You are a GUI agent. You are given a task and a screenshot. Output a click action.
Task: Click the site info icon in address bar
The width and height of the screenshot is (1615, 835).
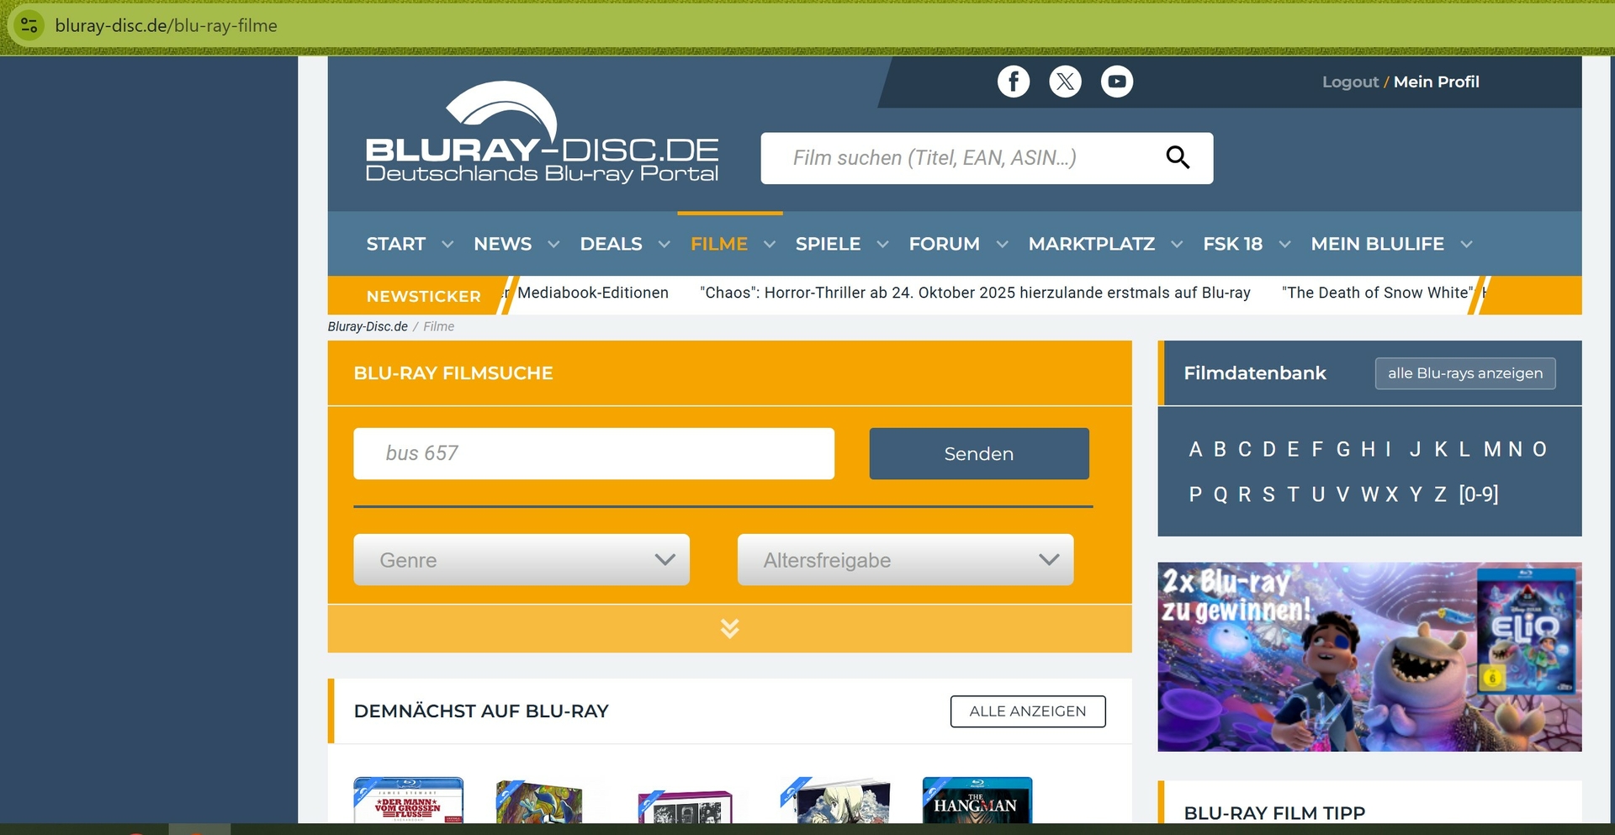click(29, 25)
